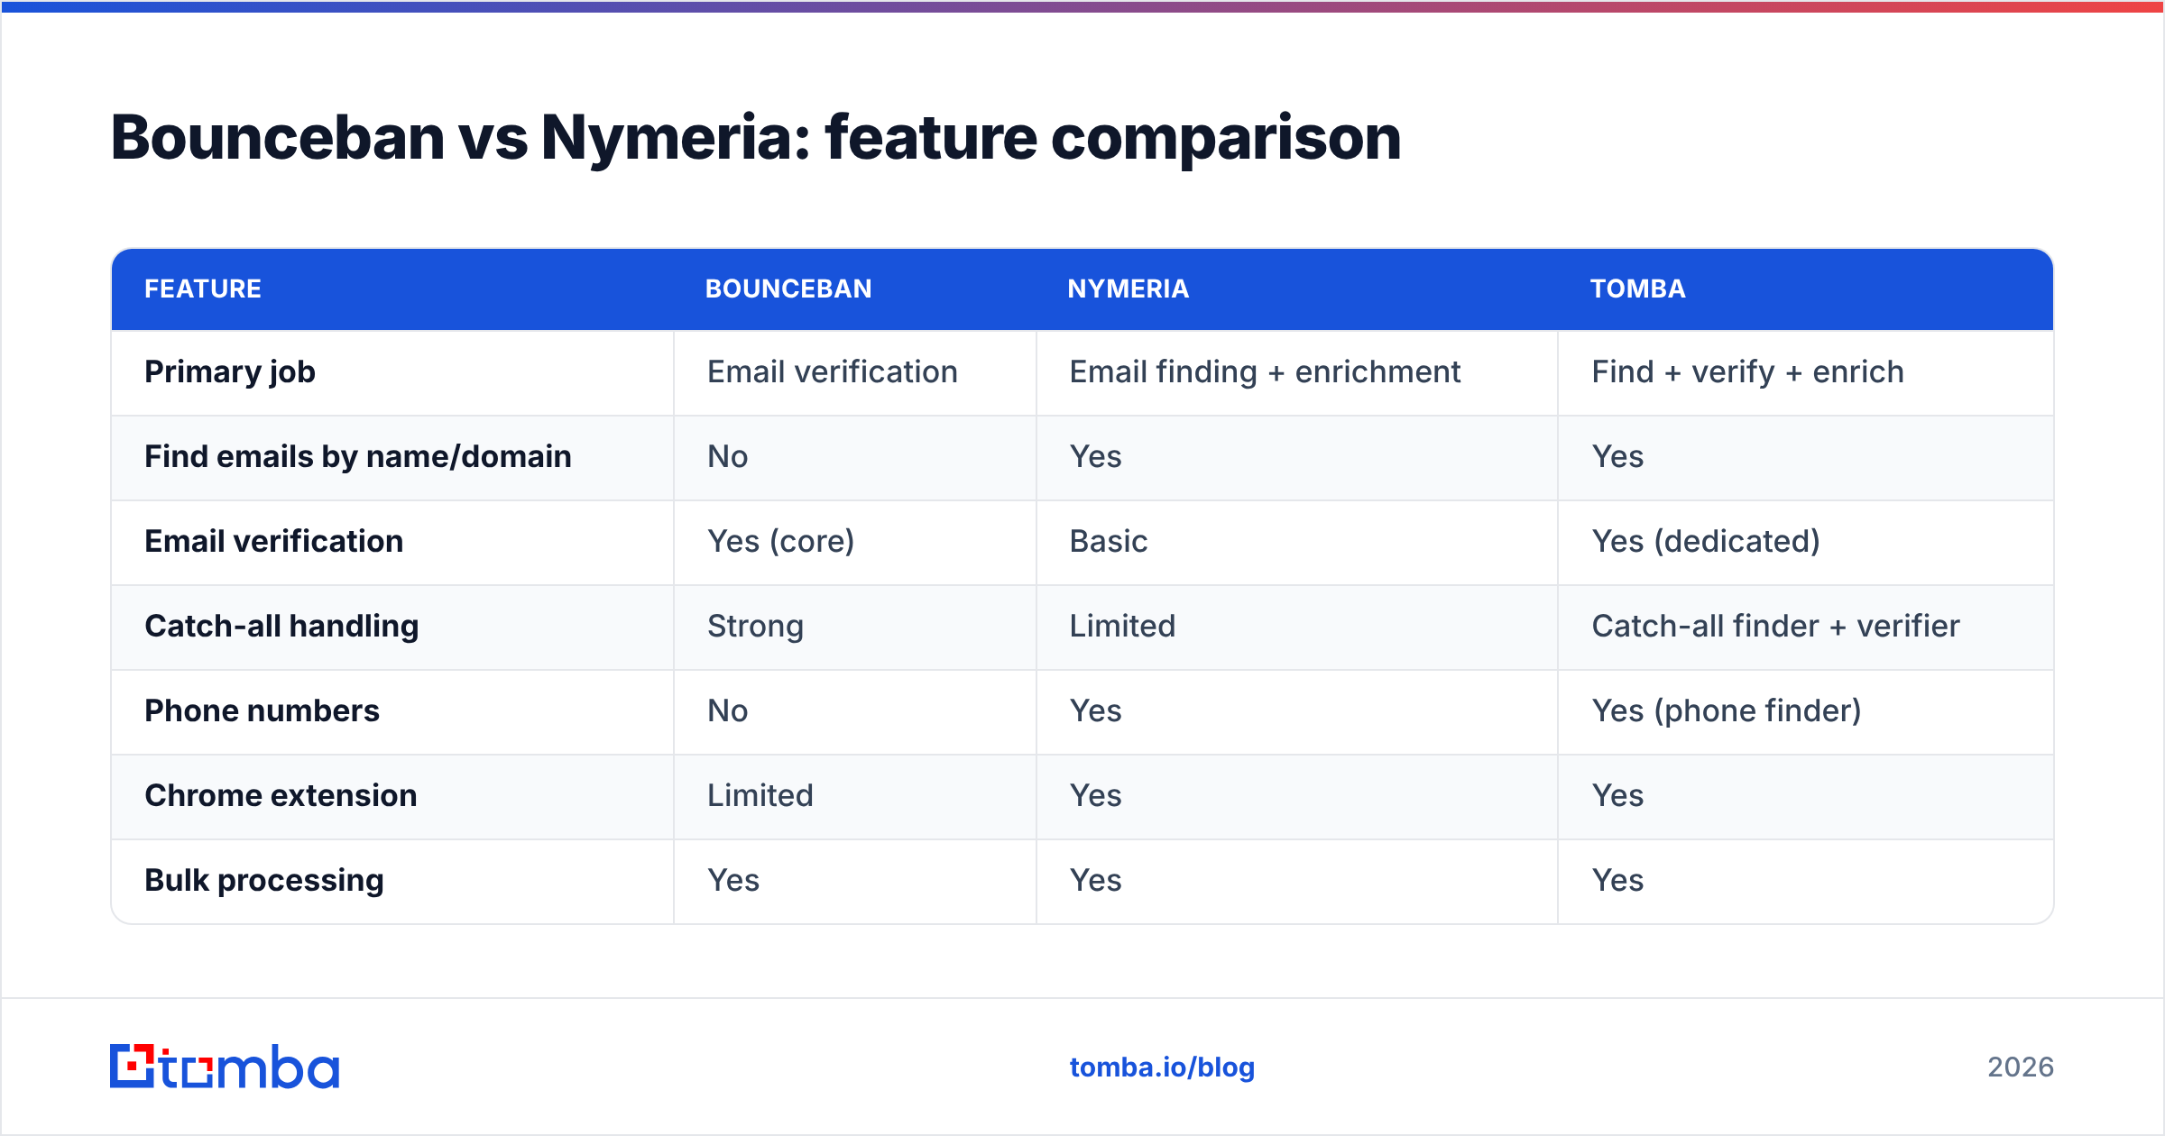
Task: Click 'Limited' in the Catch-all handling row
Action: (1122, 626)
